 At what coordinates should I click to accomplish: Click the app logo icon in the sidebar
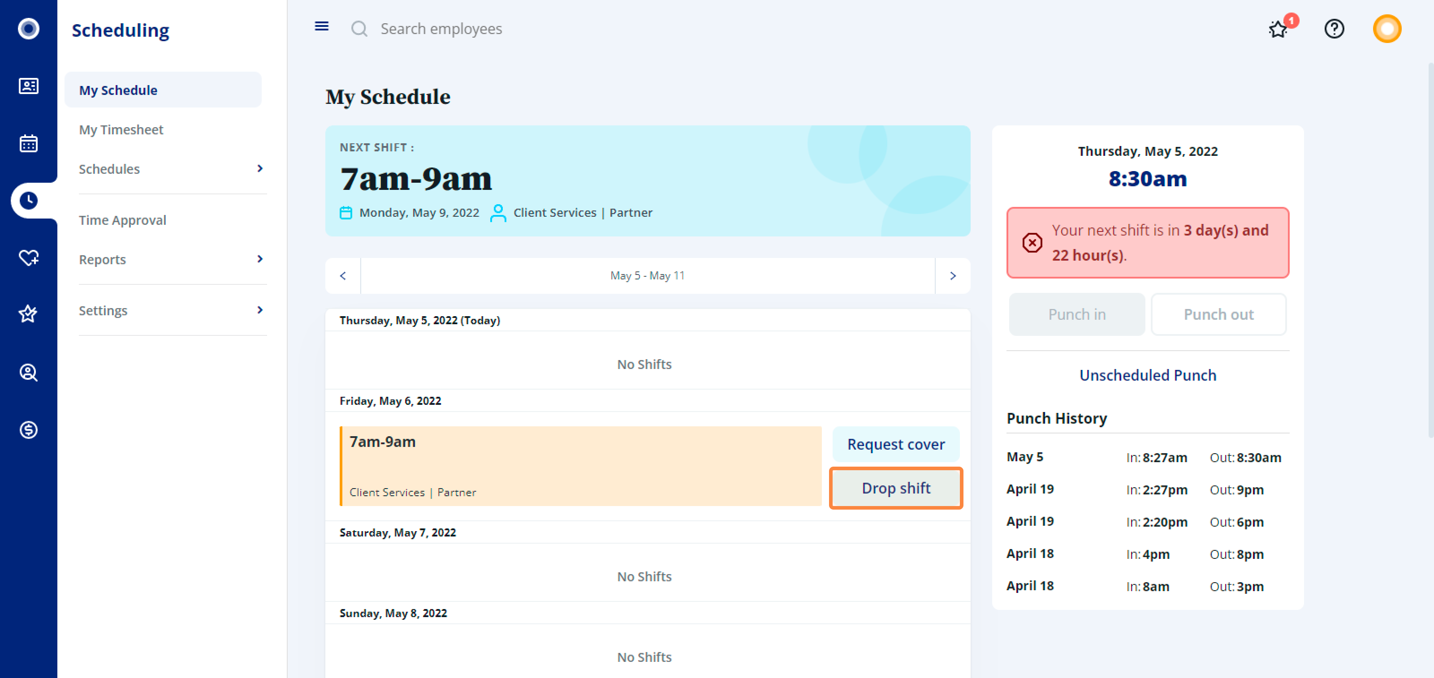[x=28, y=28]
